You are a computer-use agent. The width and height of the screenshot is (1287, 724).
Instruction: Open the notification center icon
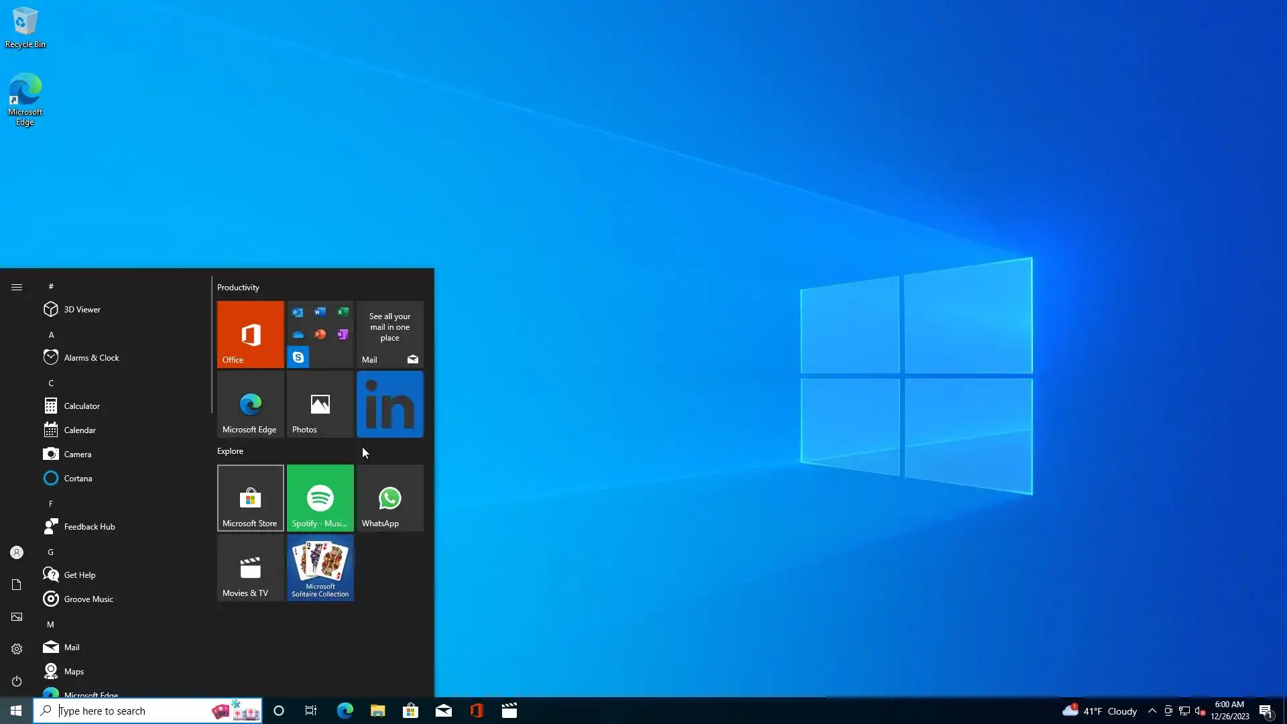tap(1266, 711)
